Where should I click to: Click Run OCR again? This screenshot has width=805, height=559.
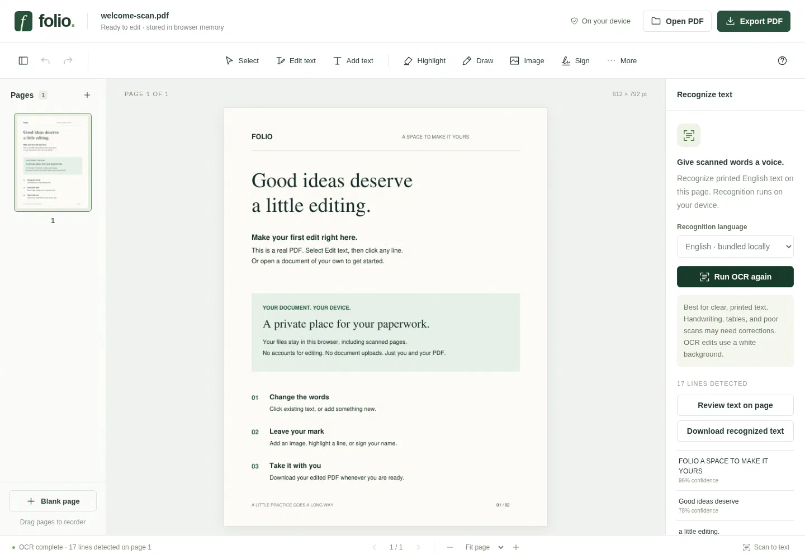[x=735, y=277]
